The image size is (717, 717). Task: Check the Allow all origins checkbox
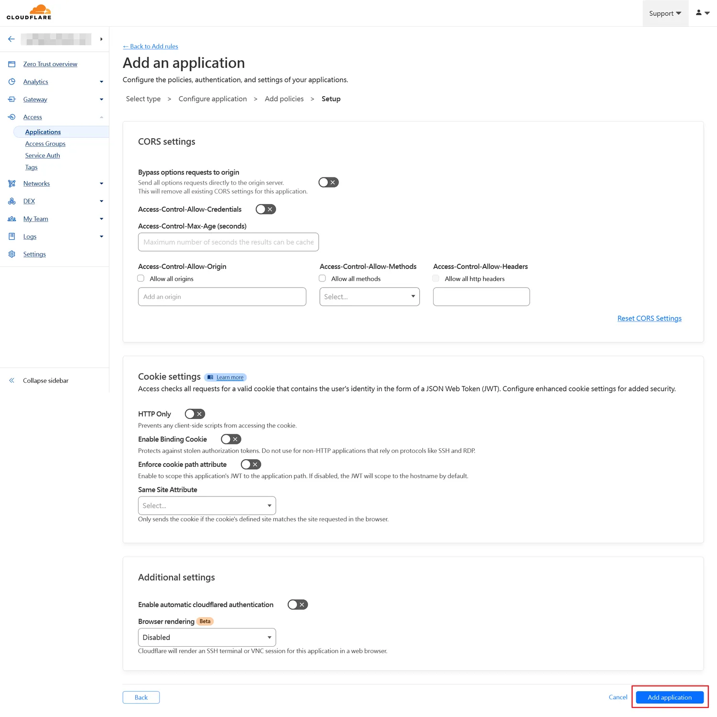click(141, 278)
